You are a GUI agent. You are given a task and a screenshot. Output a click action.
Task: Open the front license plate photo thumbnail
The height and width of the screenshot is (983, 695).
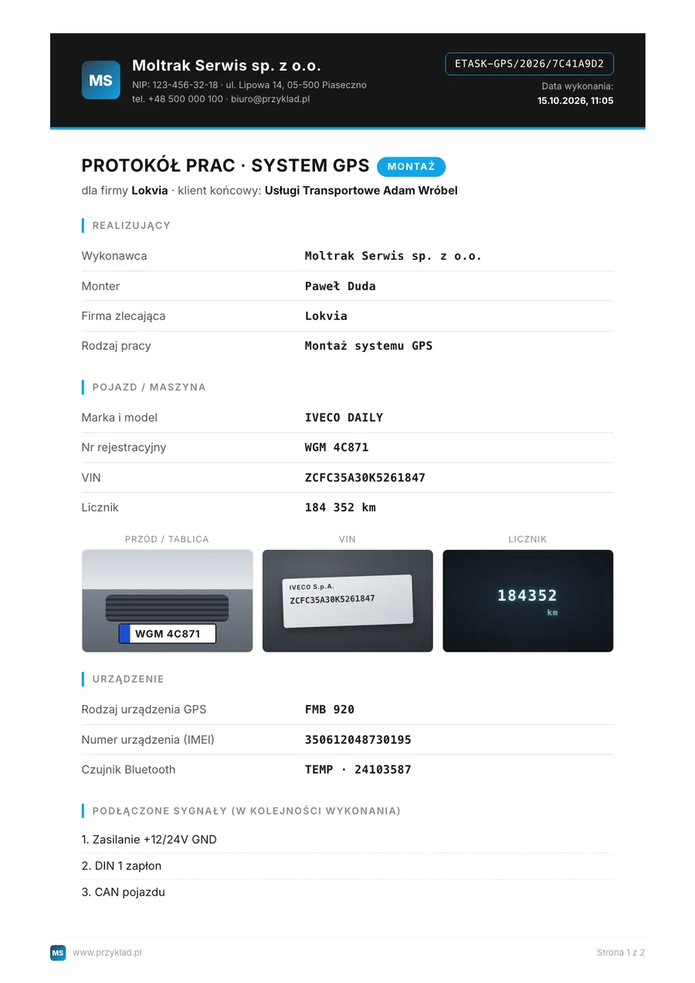(167, 601)
